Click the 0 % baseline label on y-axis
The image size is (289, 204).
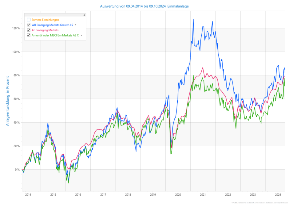pyautogui.click(x=17, y=169)
